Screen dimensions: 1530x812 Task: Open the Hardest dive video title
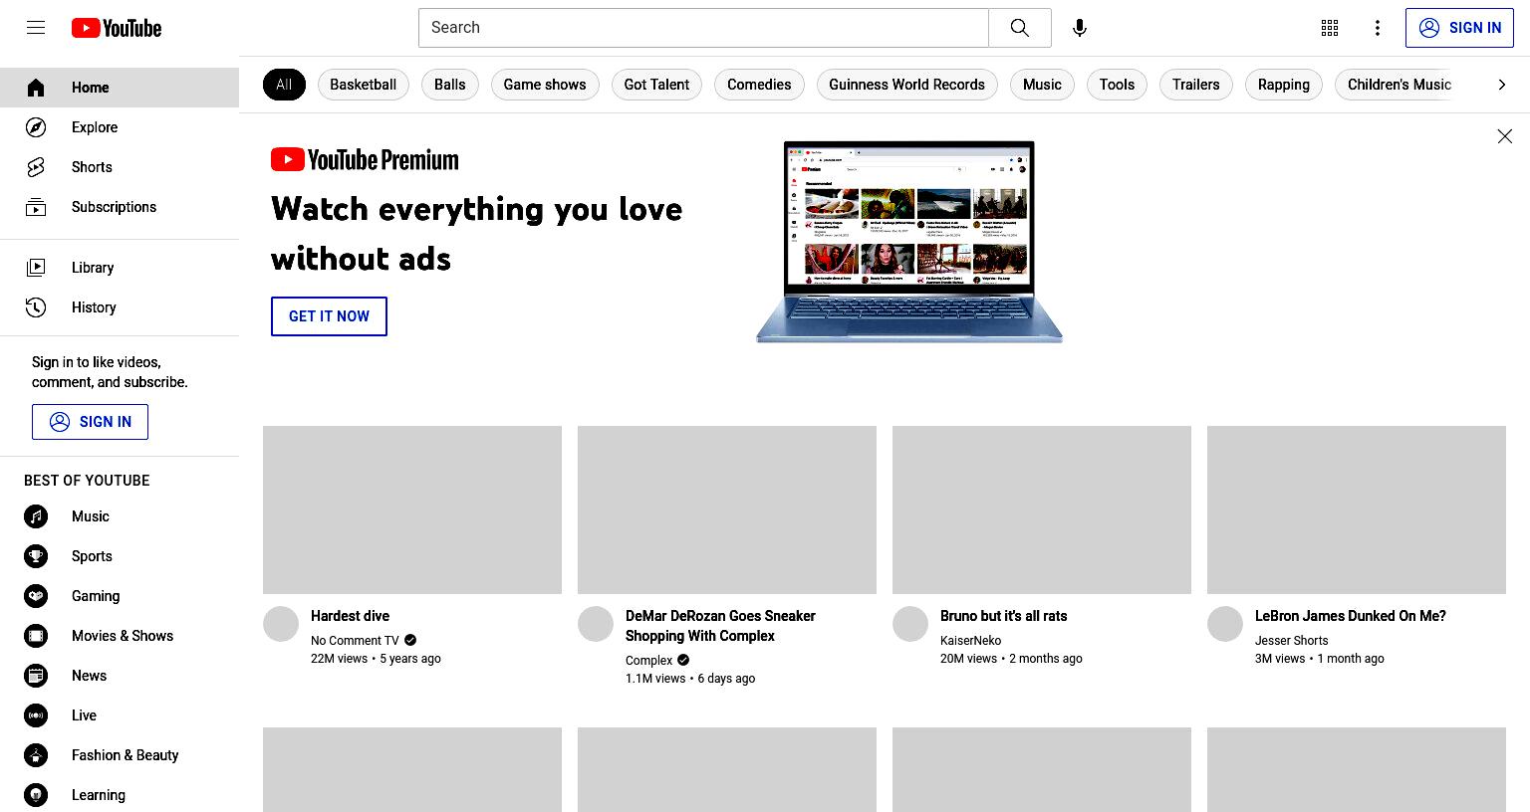point(351,616)
